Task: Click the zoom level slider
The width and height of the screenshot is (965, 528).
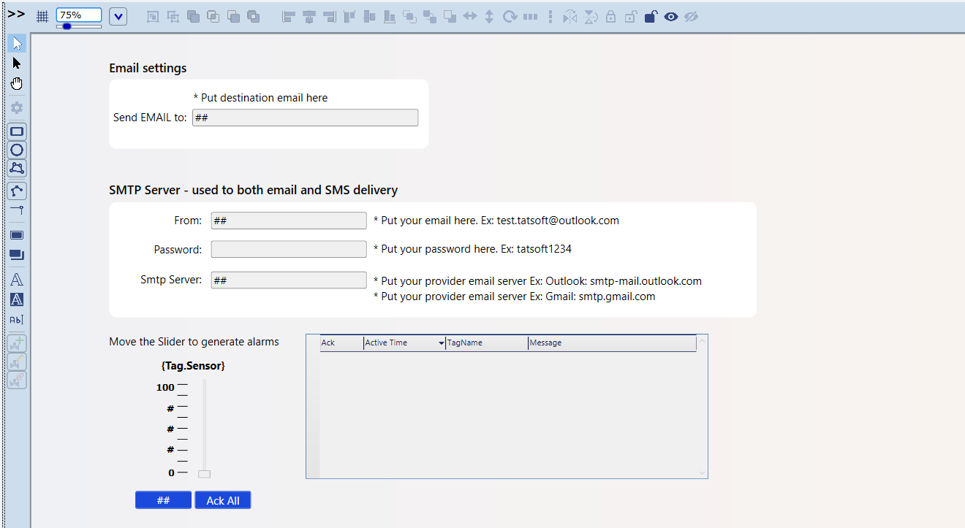Action: point(78,26)
